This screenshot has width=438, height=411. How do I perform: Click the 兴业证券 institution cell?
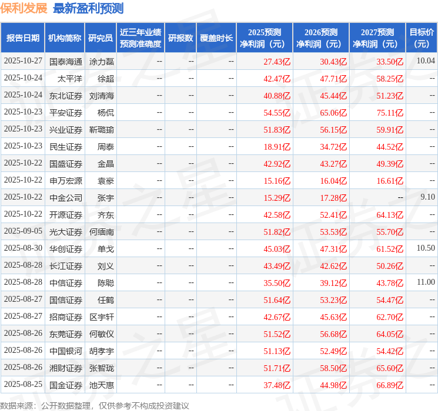[66, 130]
